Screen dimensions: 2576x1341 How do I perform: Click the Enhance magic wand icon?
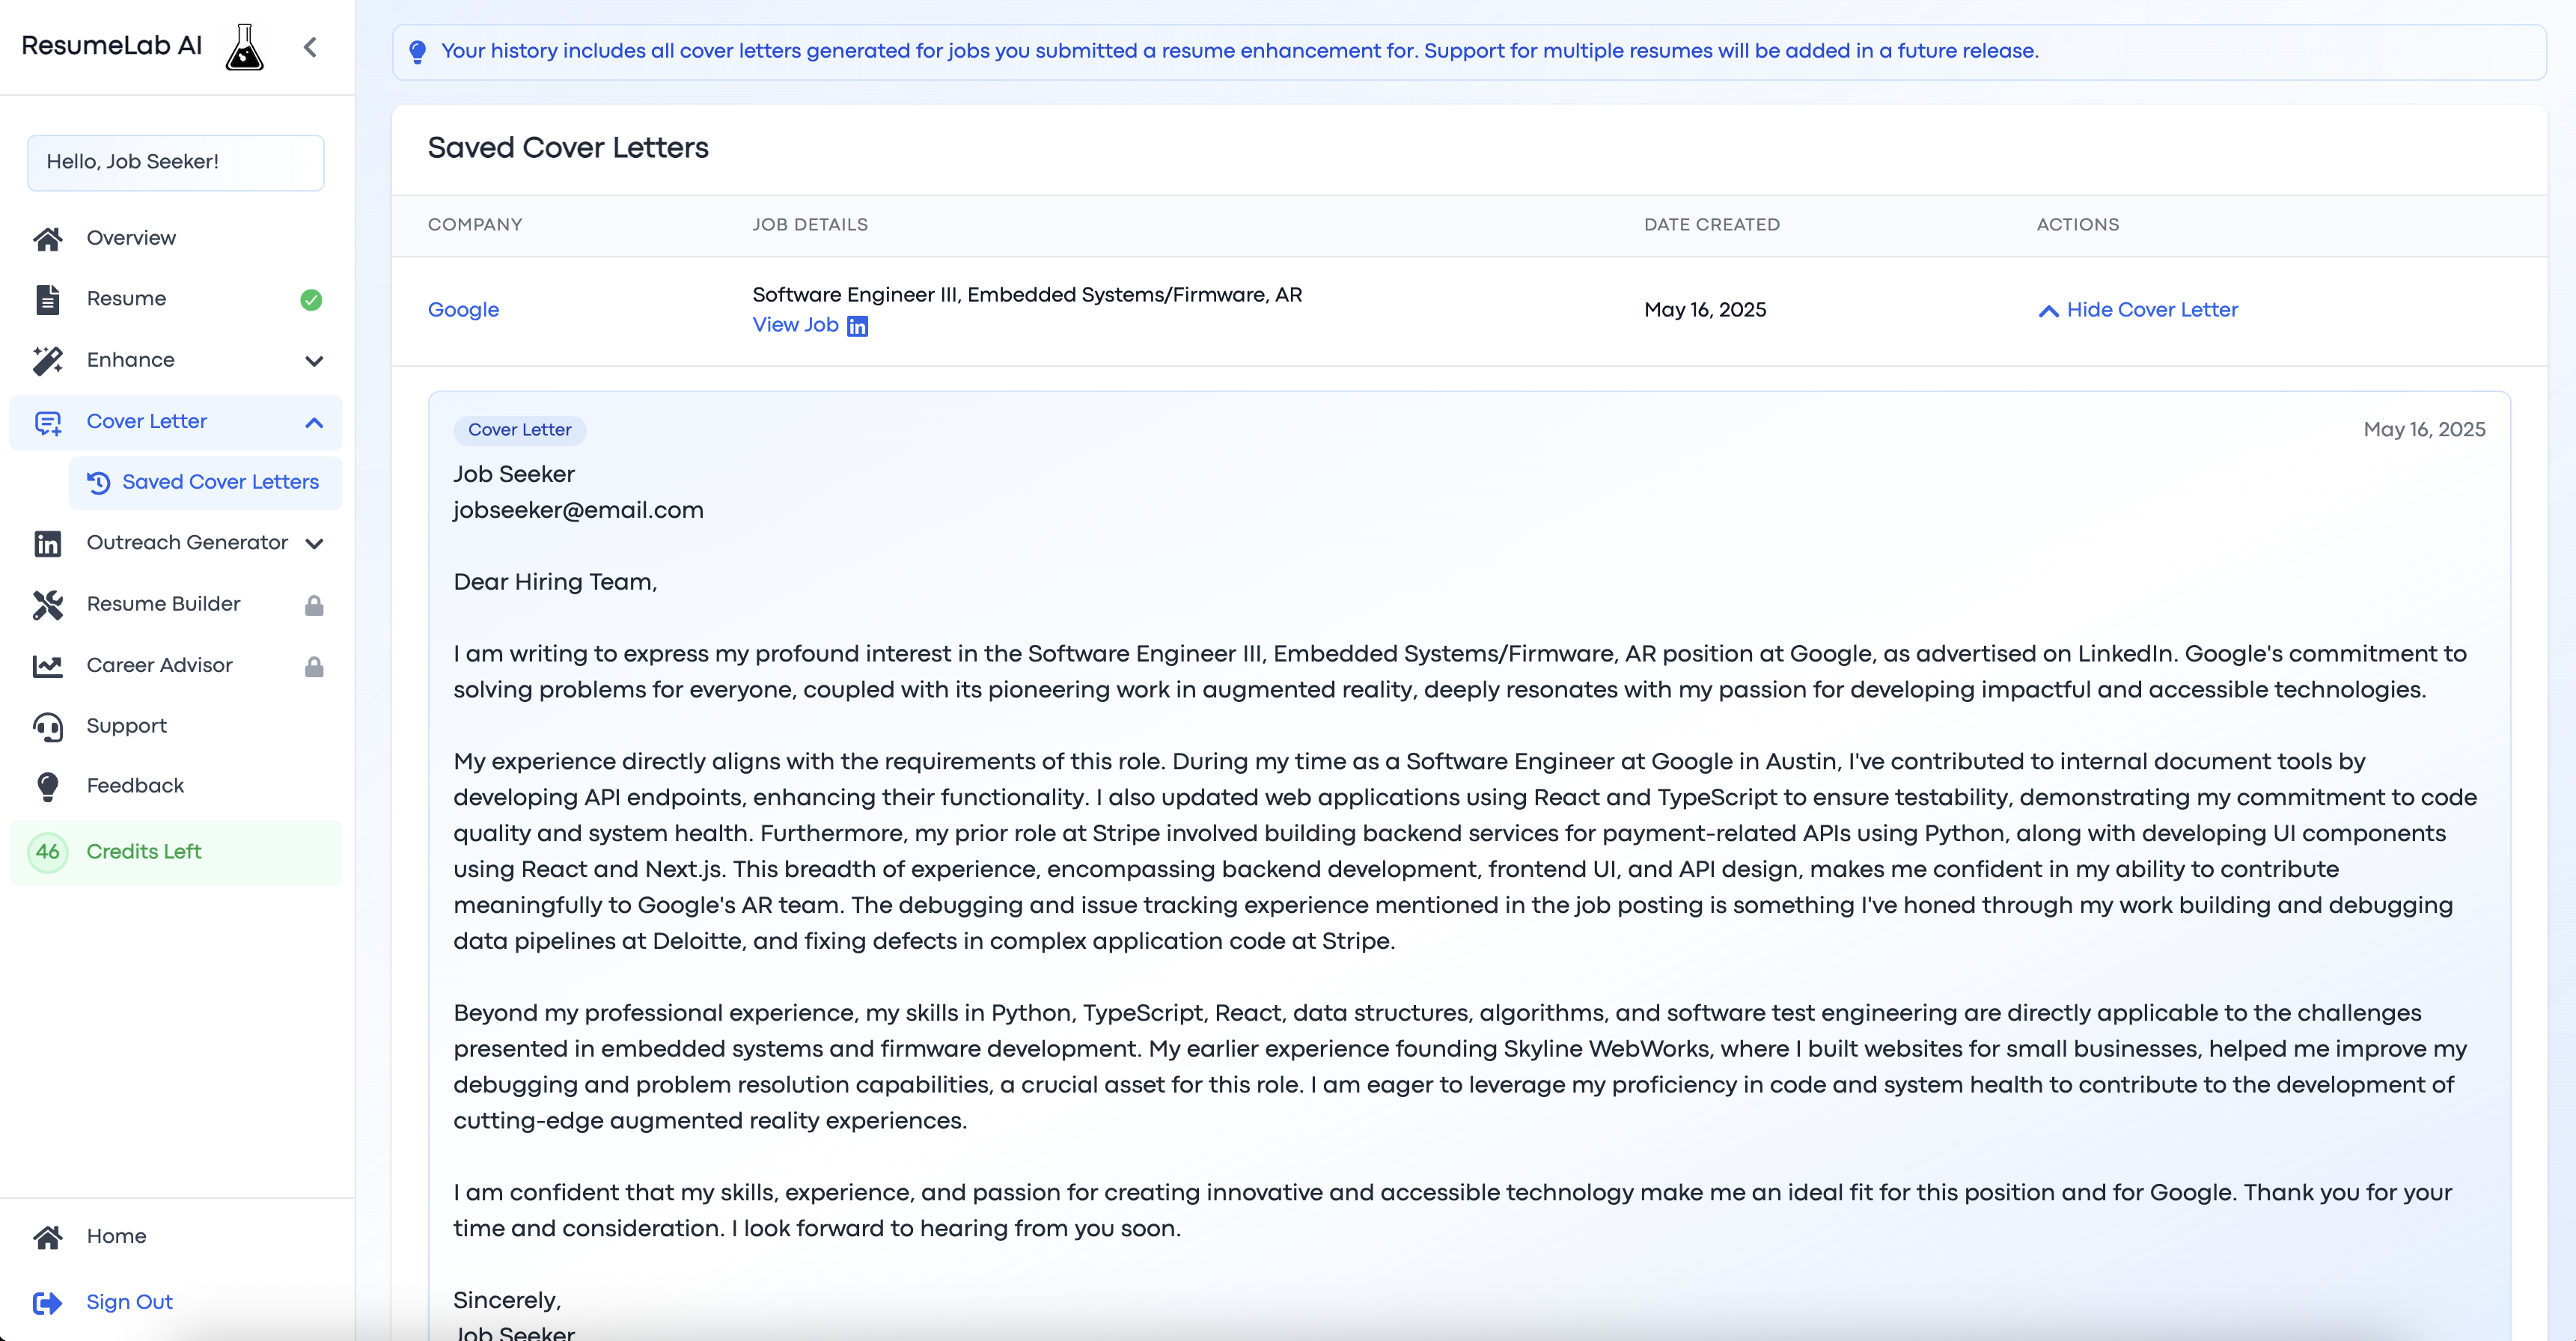tap(47, 360)
